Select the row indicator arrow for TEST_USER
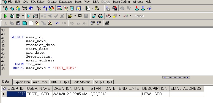Image resolution: width=213 pixels, height=103 pixels. tap(4, 94)
